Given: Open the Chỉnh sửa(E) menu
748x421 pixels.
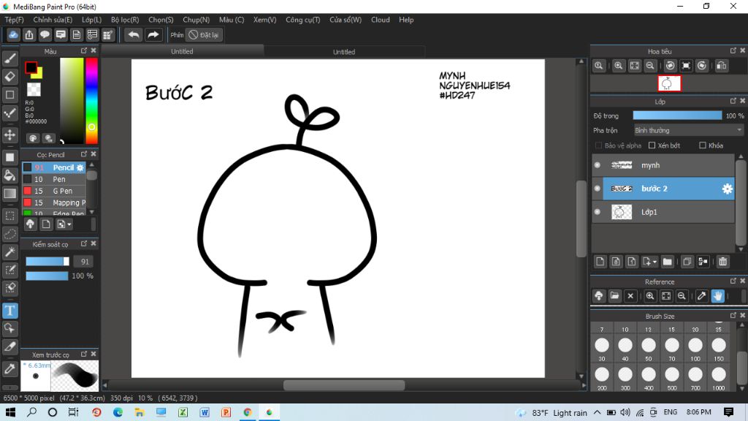Looking at the screenshot, I should [x=53, y=20].
